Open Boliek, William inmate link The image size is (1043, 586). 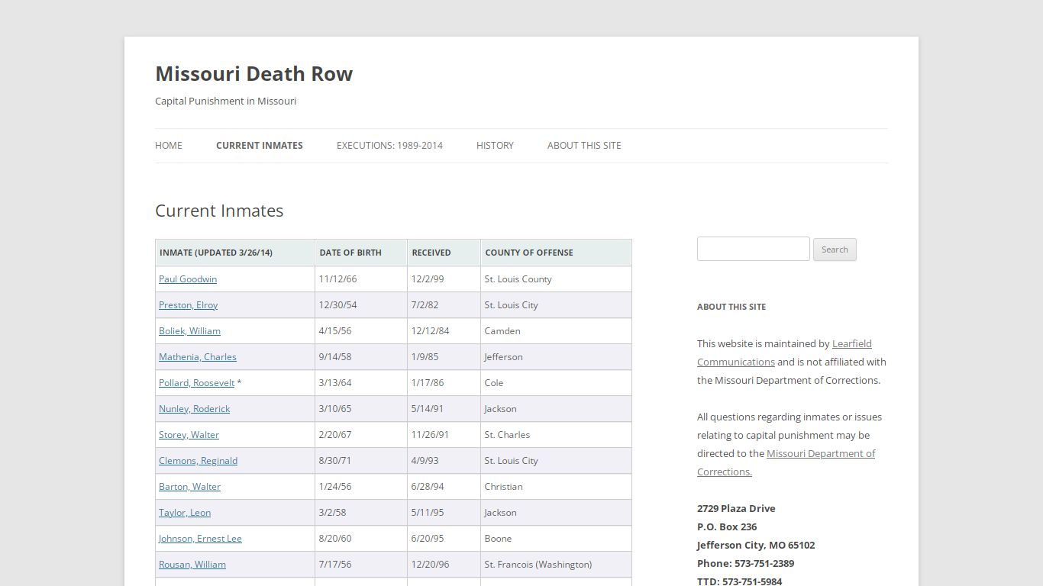click(x=189, y=331)
